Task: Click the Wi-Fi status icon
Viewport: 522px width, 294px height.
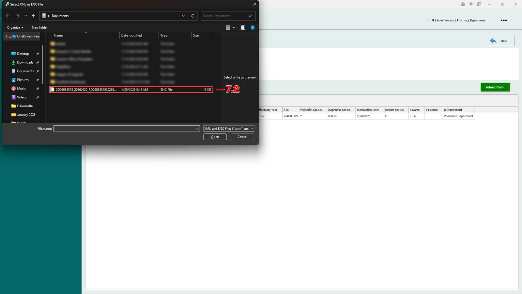Action: coord(471,4)
